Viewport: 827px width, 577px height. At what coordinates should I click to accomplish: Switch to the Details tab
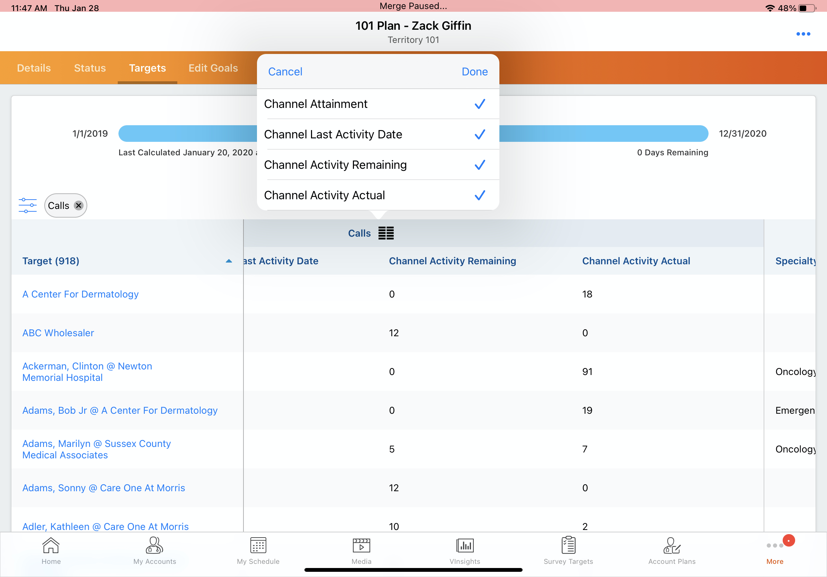click(x=34, y=68)
